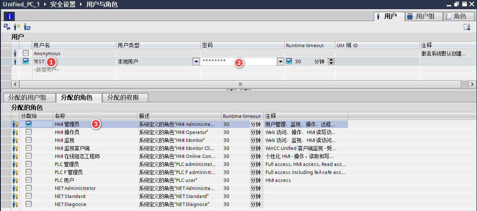Open the password field dropdown arrow
Screen dimensions: 477x211
point(280,61)
